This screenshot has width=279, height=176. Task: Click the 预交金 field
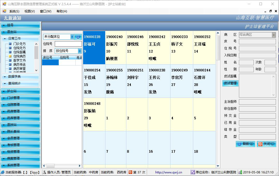[257, 116]
